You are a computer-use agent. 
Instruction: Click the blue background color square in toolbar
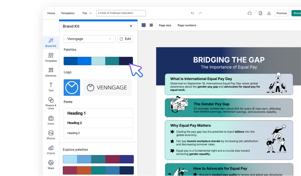pos(144,25)
